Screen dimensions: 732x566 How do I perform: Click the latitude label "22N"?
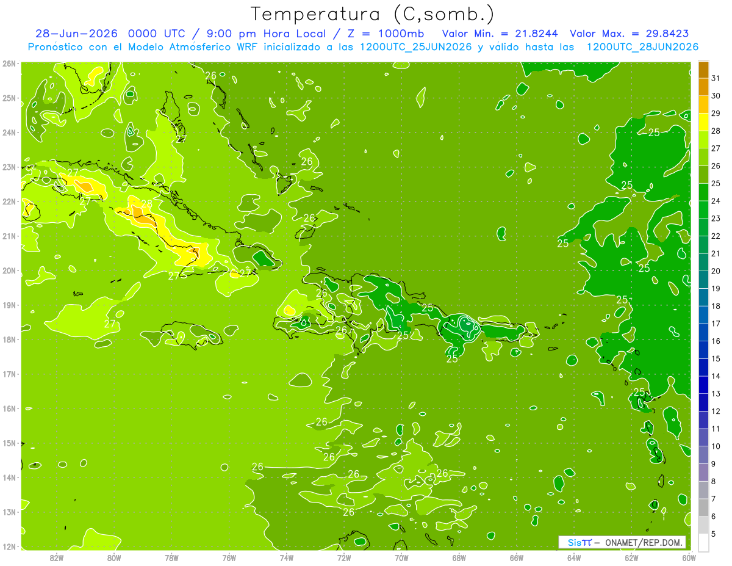9,201
